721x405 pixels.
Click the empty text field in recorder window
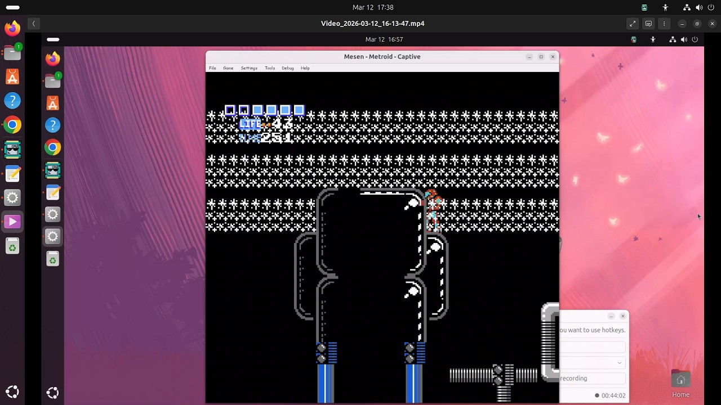click(x=593, y=347)
